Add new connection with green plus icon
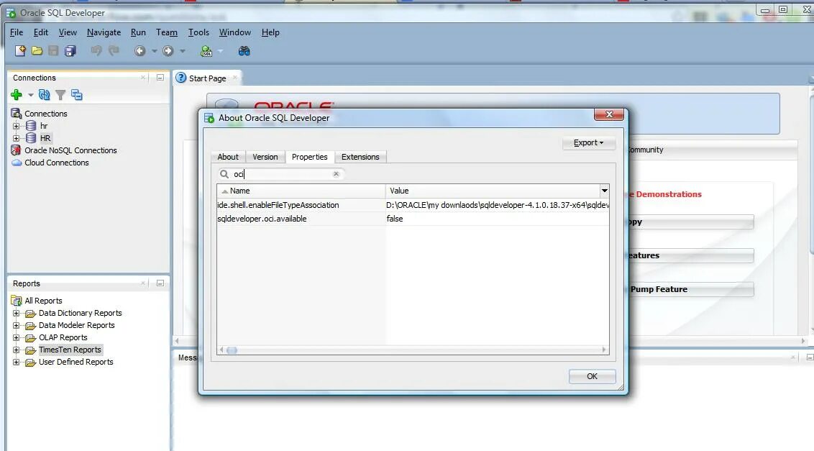The width and height of the screenshot is (814, 451). [x=16, y=94]
